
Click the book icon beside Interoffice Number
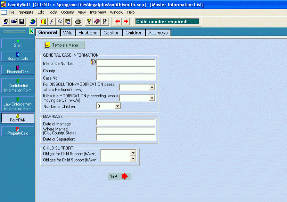tap(93, 63)
